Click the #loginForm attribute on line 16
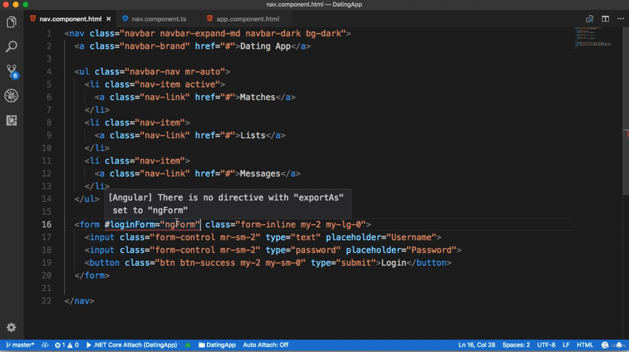Screen dimensions: 629x352 click(x=130, y=225)
